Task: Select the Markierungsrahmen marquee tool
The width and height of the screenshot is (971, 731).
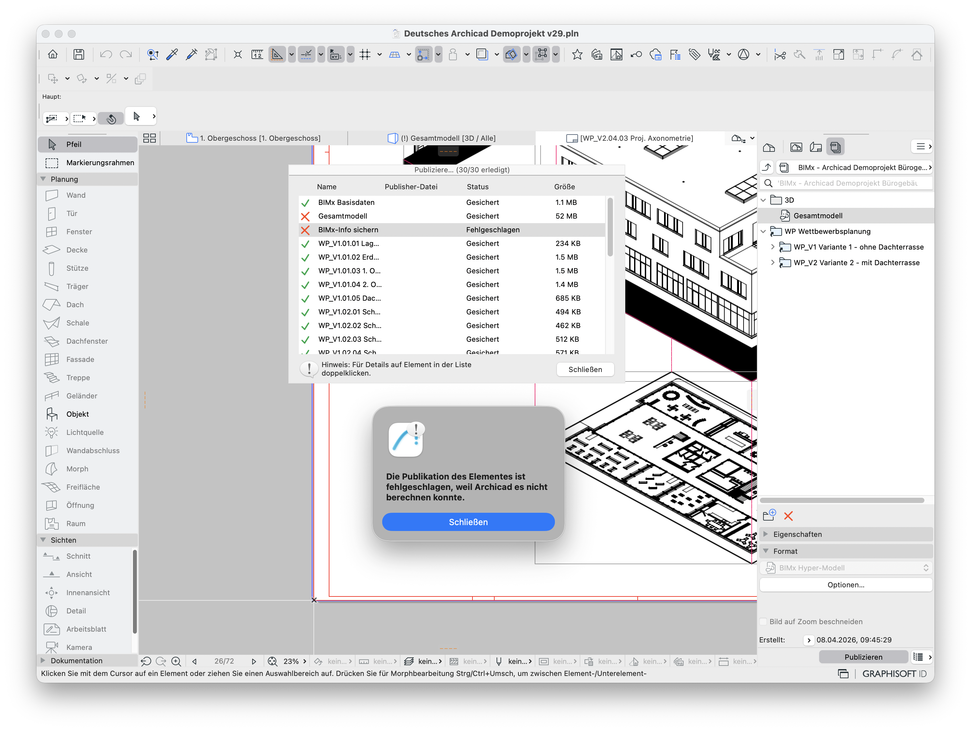Action: 88,163
